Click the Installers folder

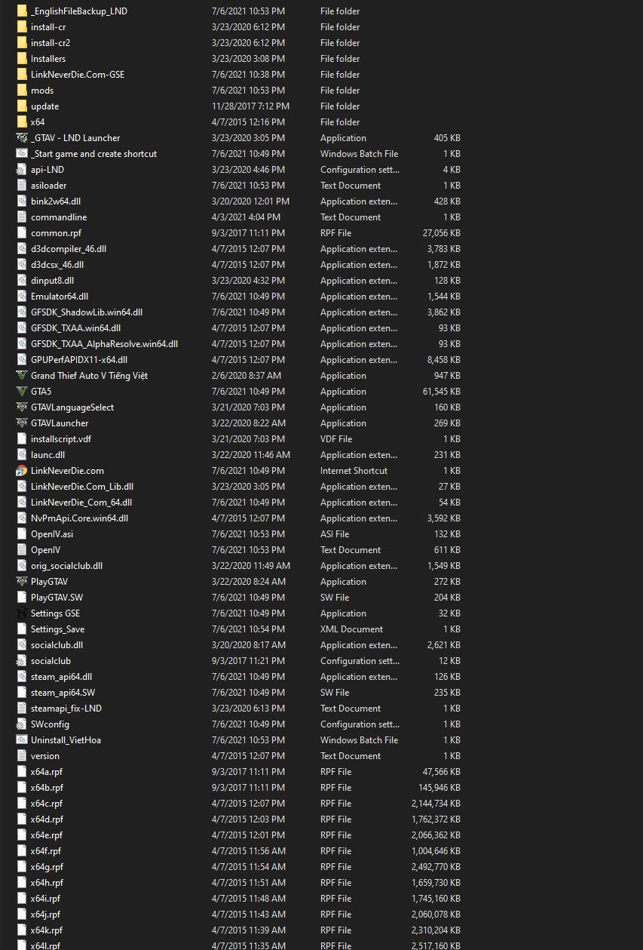(x=22, y=58)
